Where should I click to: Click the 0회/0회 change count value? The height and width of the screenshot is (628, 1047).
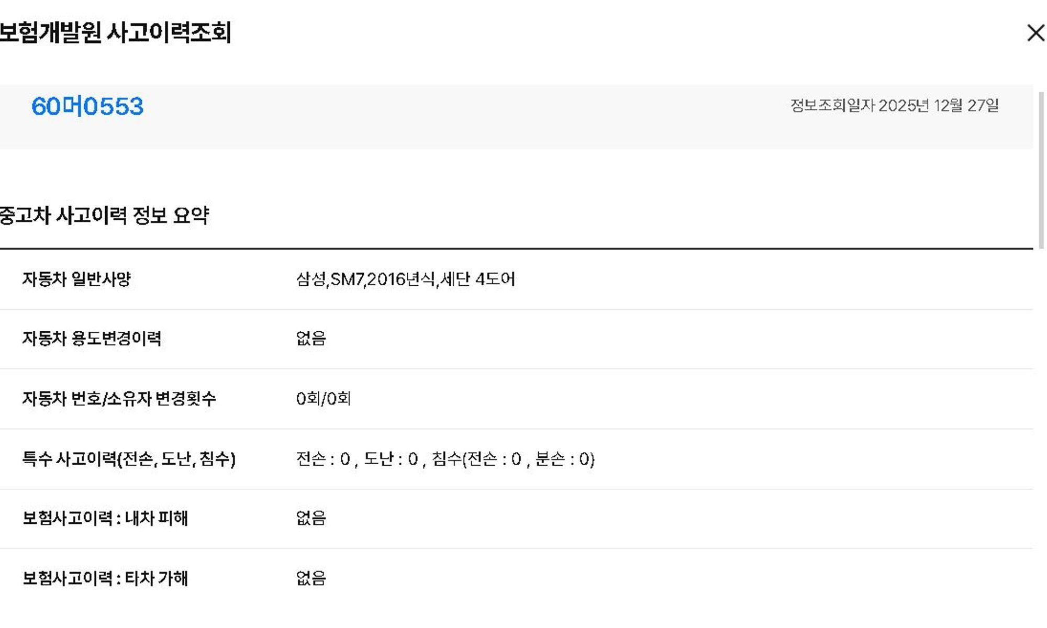[323, 399]
